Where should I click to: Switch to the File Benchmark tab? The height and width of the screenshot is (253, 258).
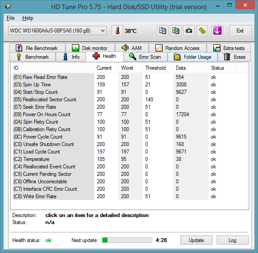[x=37, y=48]
